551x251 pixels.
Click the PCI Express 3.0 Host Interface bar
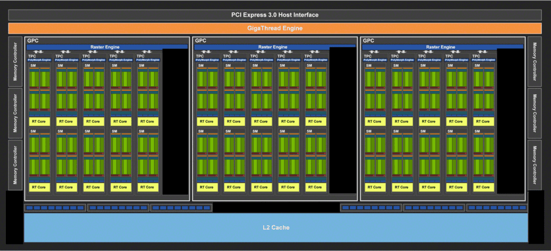tap(274, 15)
